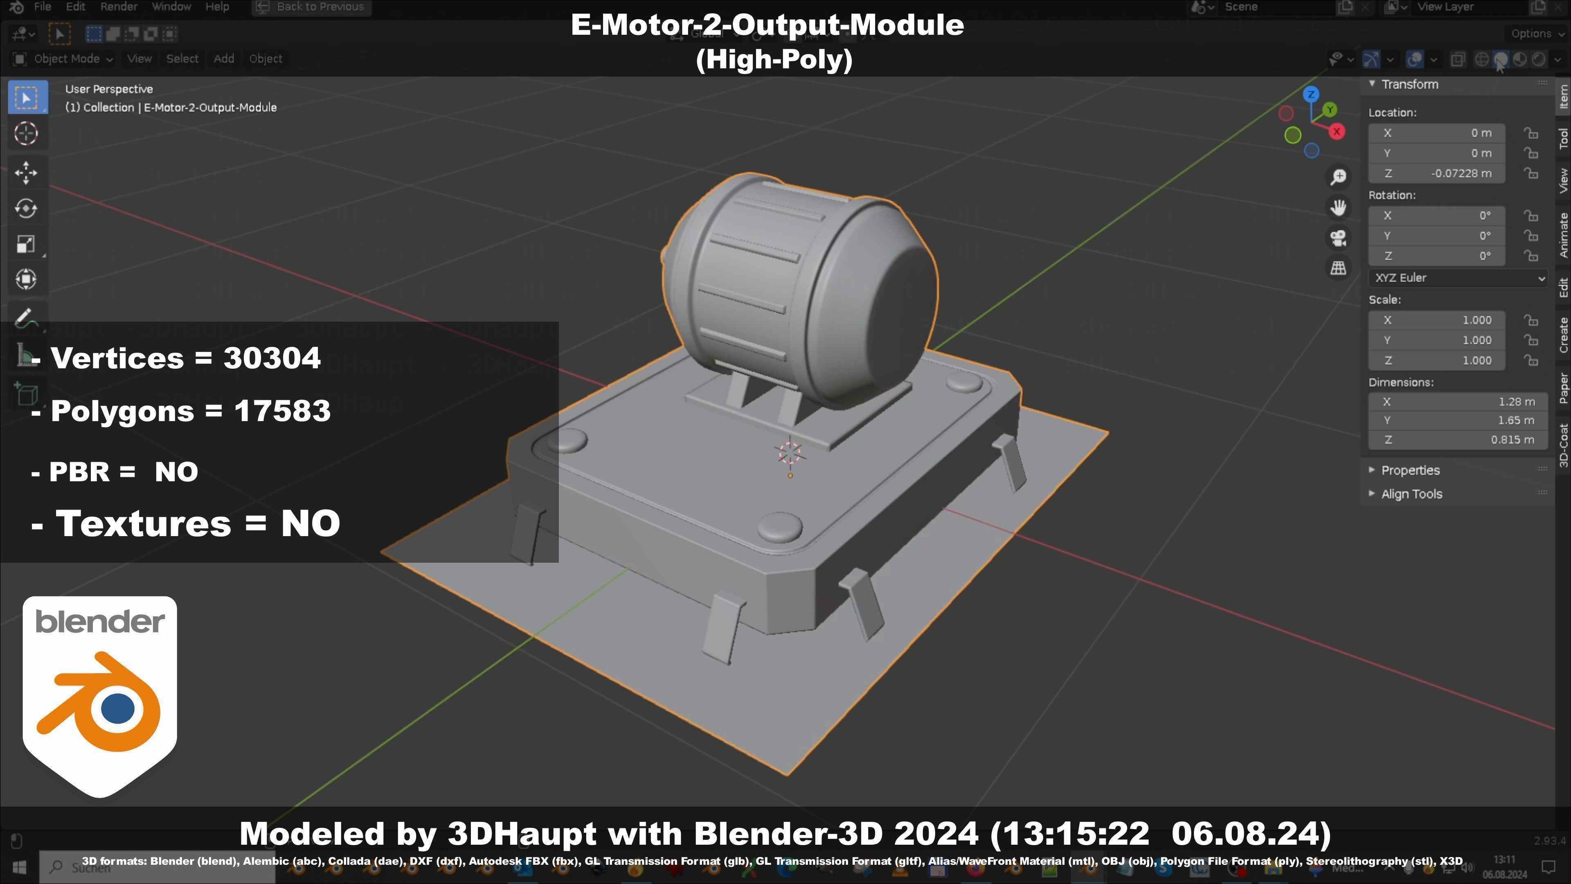
Task: Lock Rotation Z field
Action: tap(1531, 256)
